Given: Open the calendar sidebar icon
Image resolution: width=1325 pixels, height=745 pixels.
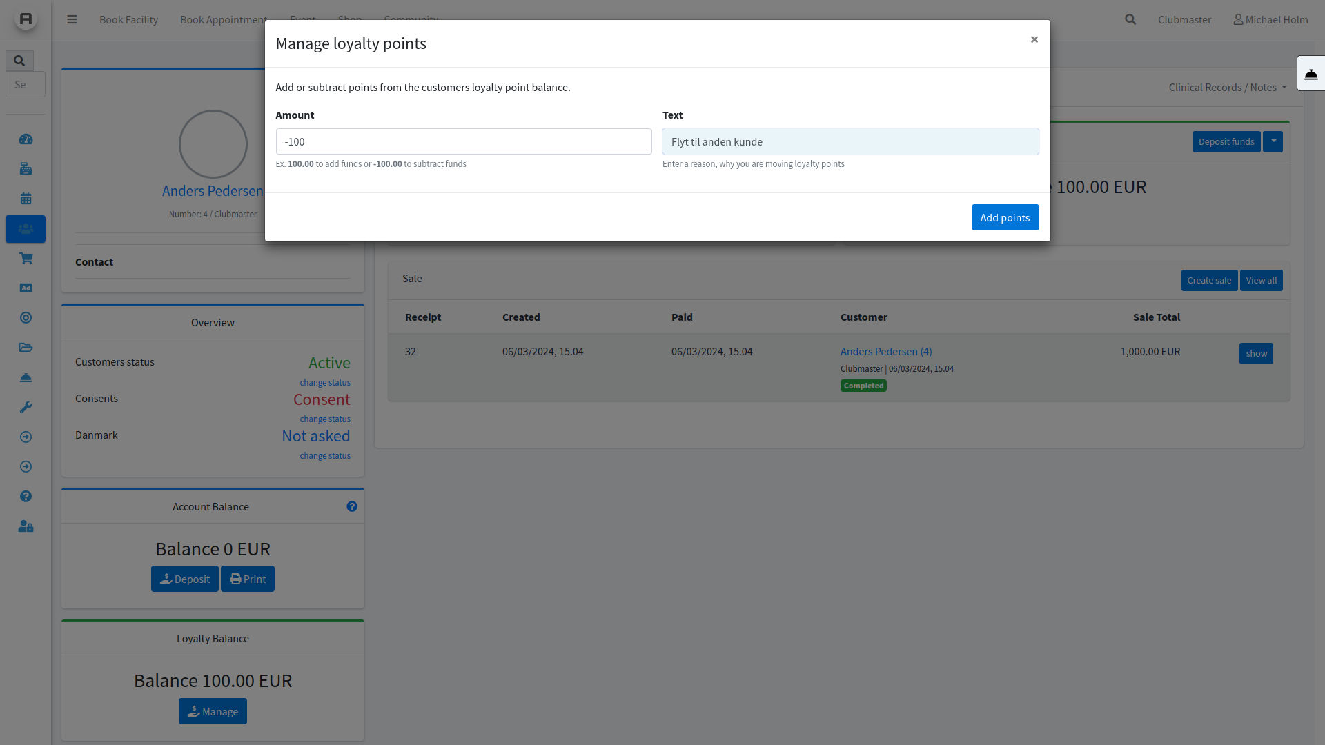Looking at the screenshot, I should (x=26, y=199).
